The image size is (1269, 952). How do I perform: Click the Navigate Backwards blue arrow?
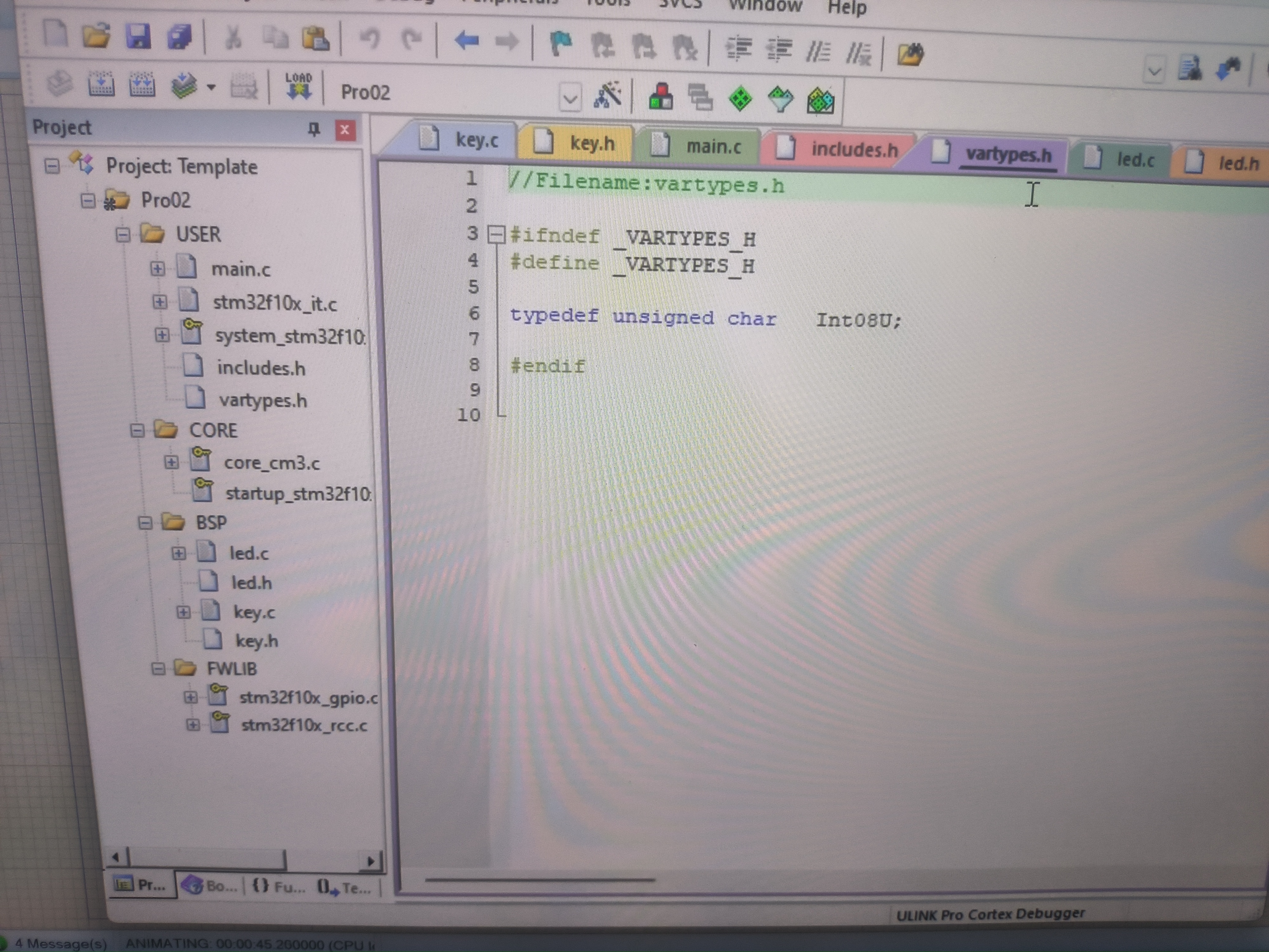pyautogui.click(x=466, y=41)
